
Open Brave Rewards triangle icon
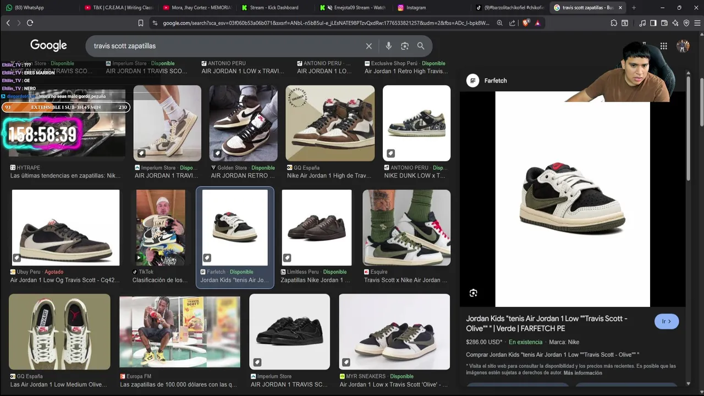pos(537,23)
